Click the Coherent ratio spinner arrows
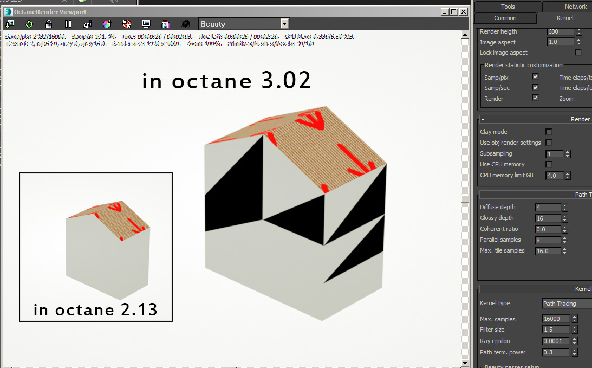592x368 pixels. [565, 229]
